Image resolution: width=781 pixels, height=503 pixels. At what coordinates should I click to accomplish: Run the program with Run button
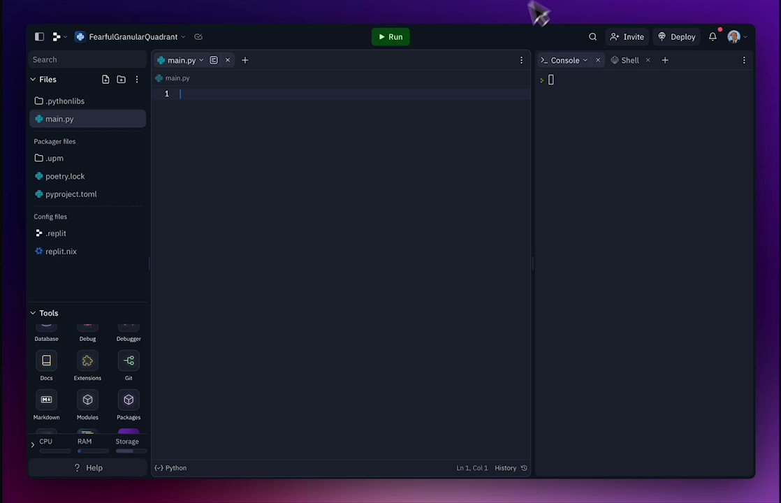tap(390, 37)
